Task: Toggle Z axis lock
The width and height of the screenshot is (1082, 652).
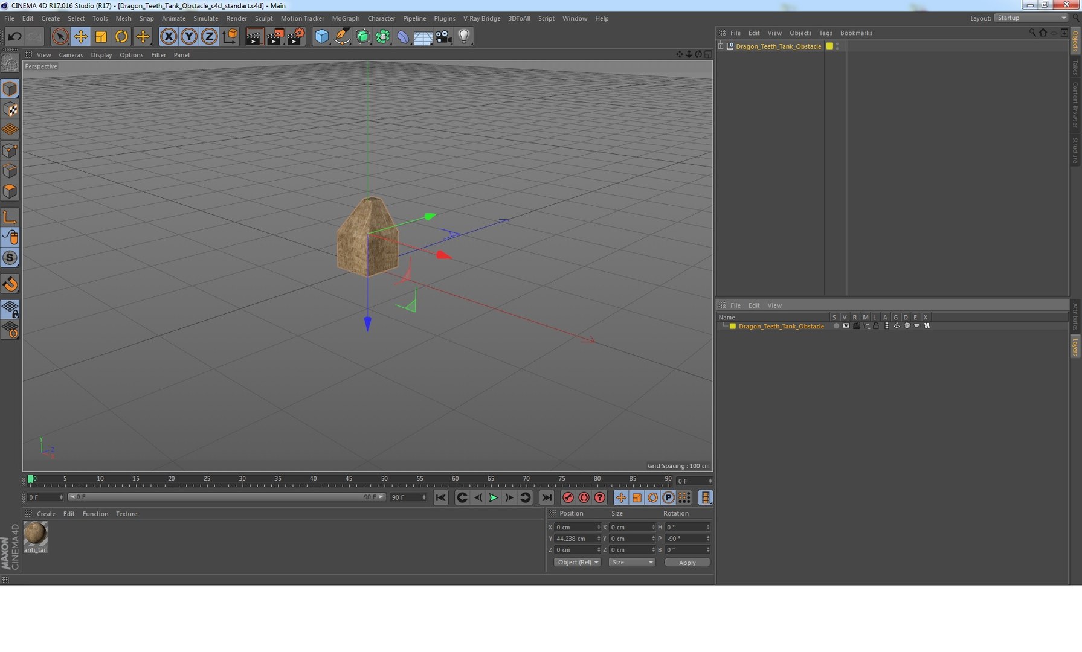Action: click(209, 37)
